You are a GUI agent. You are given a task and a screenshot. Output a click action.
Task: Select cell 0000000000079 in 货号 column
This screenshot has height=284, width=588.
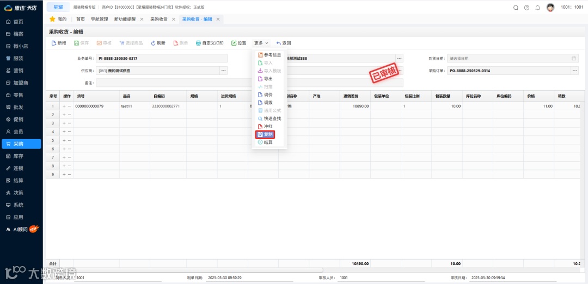[x=96, y=106]
